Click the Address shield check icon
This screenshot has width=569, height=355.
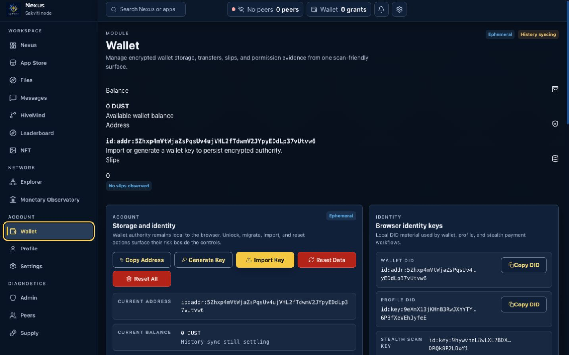click(x=555, y=124)
